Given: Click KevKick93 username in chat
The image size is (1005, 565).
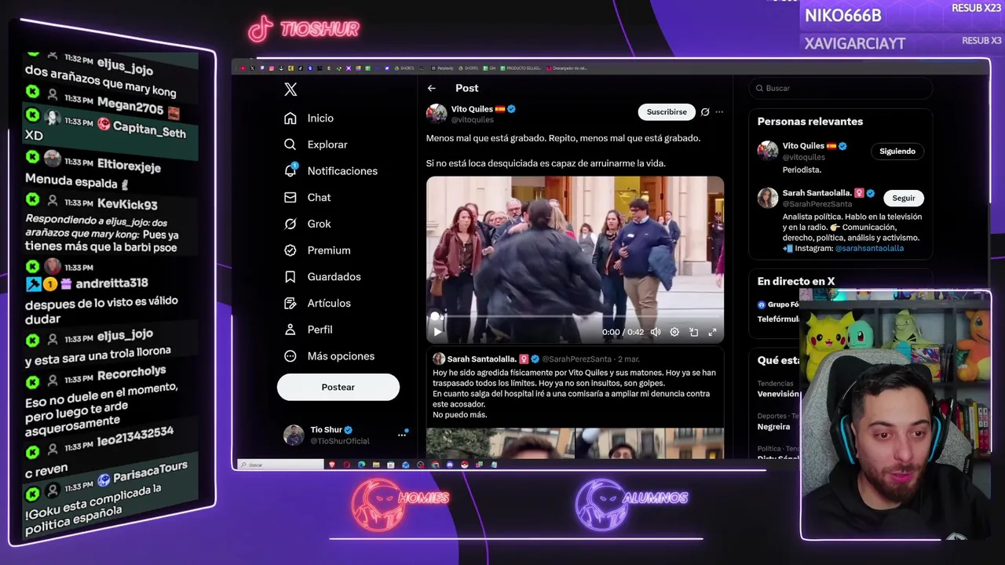Looking at the screenshot, I should 127,204.
